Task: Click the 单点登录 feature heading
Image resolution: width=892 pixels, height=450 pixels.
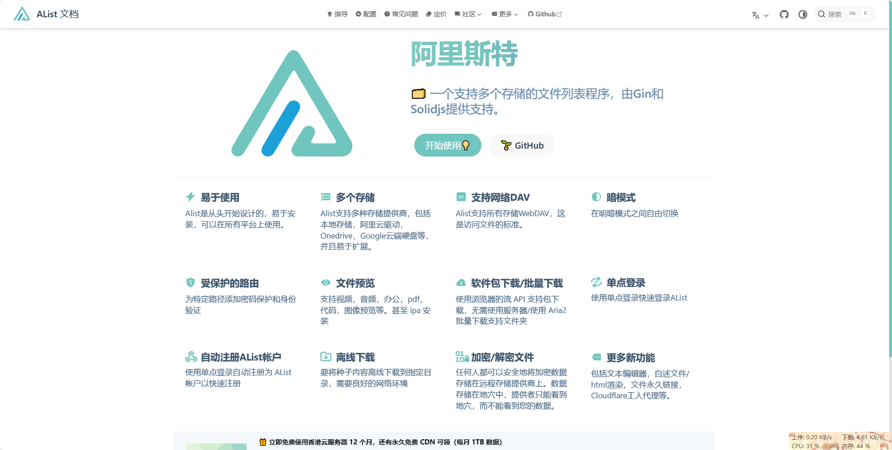Action: (x=626, y=283)
